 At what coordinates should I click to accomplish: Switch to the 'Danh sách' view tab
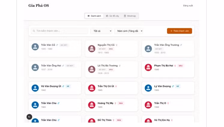tap(94, 16)
